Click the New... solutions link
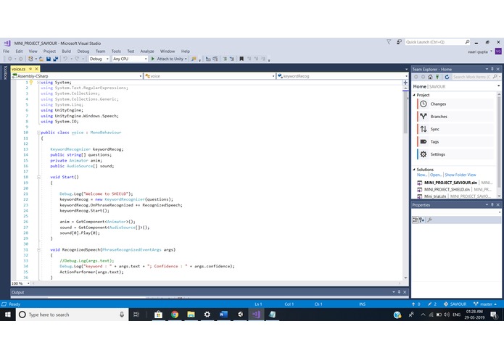Viewport: 504px width, 358px height. (x=422, y=175)
